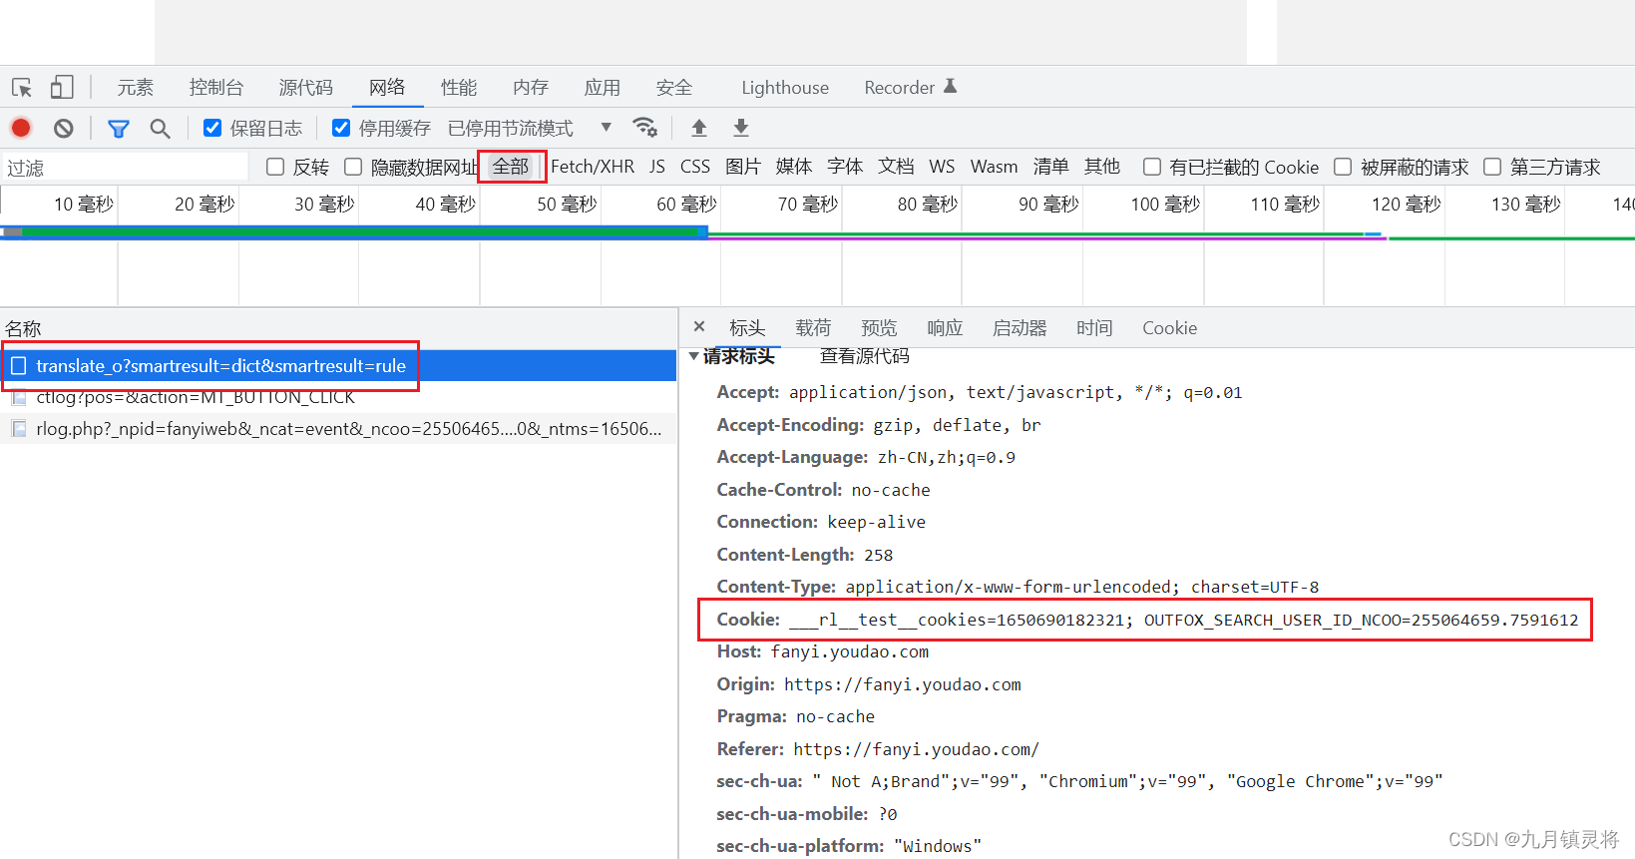Click file icon of rlog.php request
Screen dimensions: 1635x859
pos(18,429)
